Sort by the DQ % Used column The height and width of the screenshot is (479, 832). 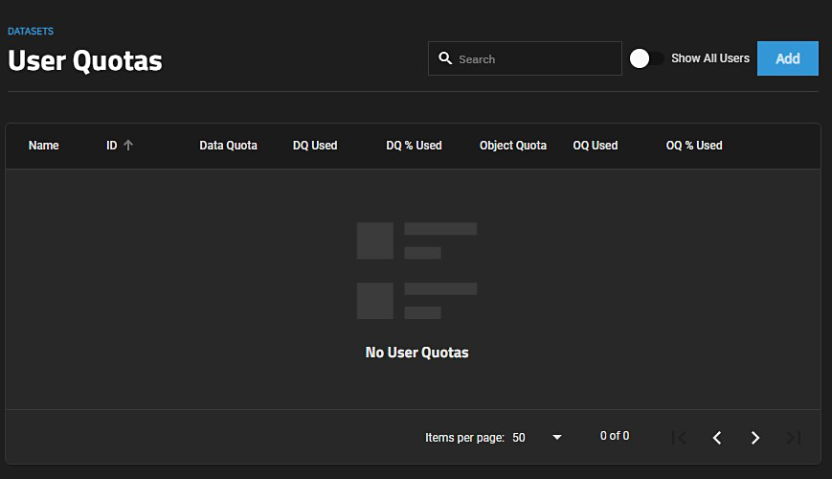[x=414, y=146]
